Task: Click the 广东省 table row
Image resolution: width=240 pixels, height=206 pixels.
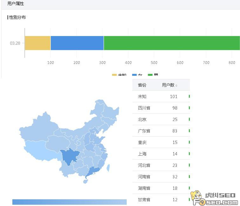Action: click(x=161, y=131)
